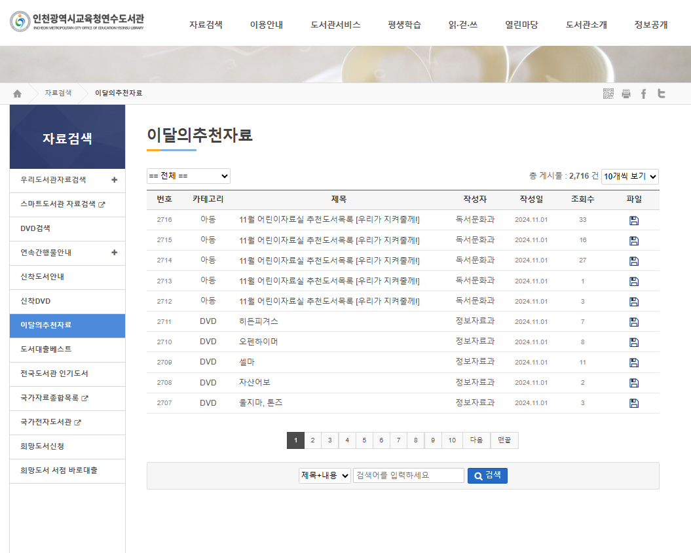Image resolution: width=691 pixels, height=553 pixels.
Task: Go to pagination page 5
Action: point(364,440)
